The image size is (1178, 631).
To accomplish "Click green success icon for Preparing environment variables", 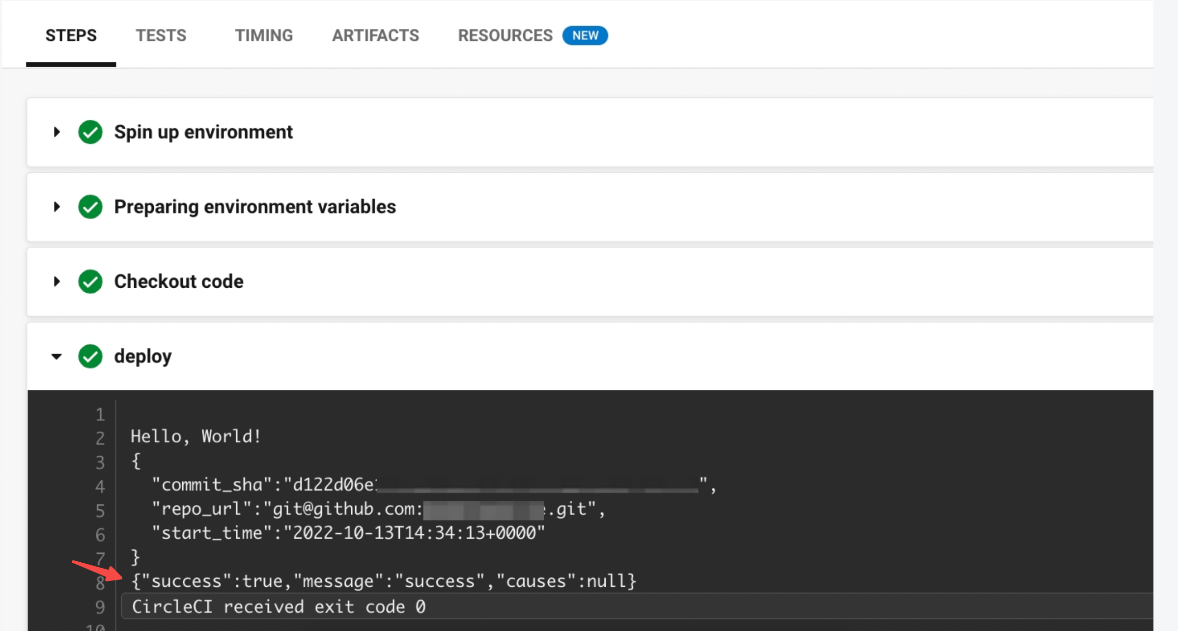I will 90,207.
